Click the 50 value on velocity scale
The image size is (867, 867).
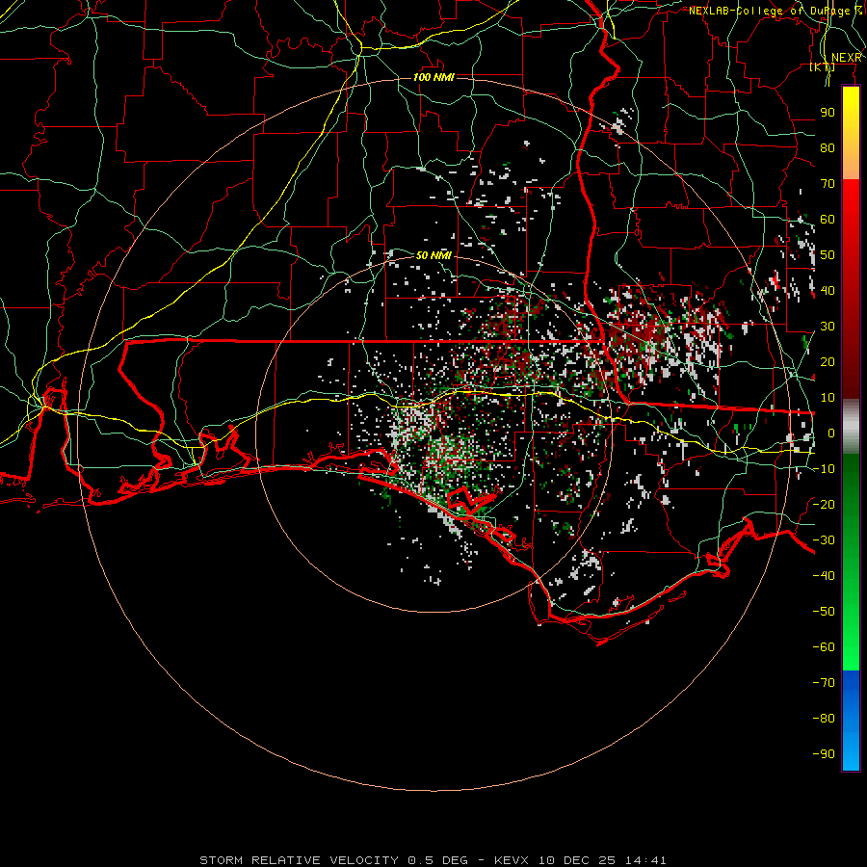tap(828, 255)
